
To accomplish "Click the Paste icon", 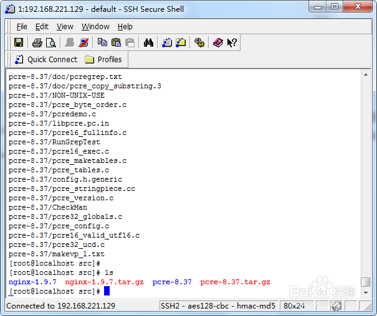I will pyautogui.click(x=116, y=42).
